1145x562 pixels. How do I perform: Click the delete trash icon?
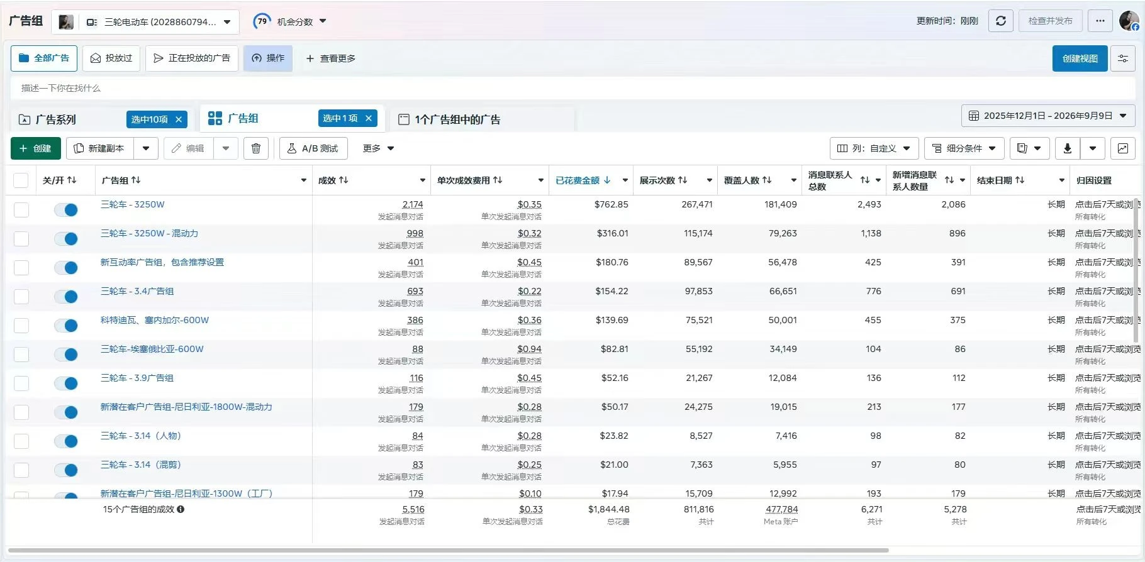click(256, 148)
